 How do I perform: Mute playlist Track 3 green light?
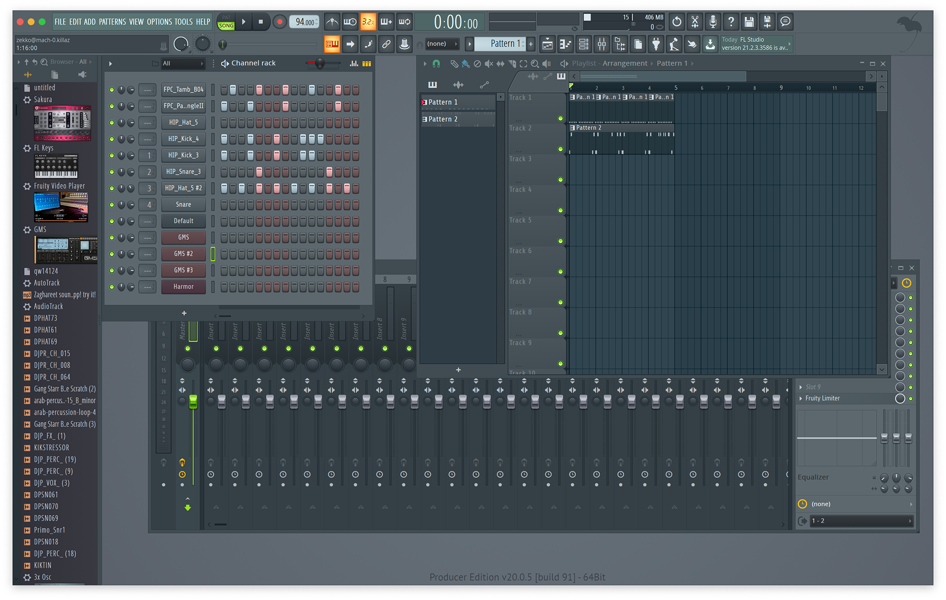click(x=560, y=180)
